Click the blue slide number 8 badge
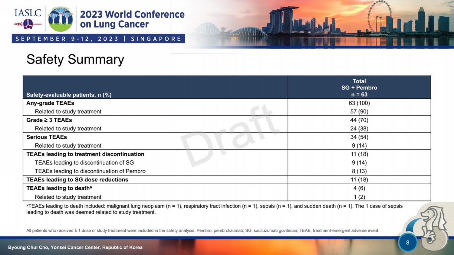The height and width of the screenshot is (255, 454). [x=407, y=243]
